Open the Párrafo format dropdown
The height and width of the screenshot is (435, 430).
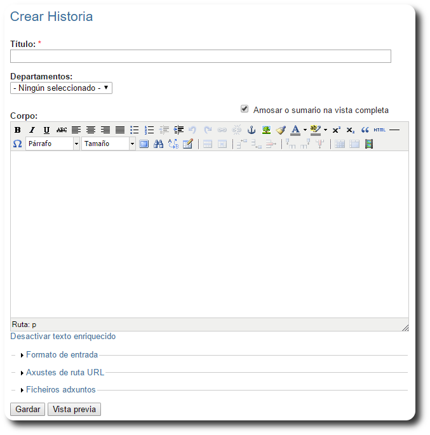coord(53,144)
